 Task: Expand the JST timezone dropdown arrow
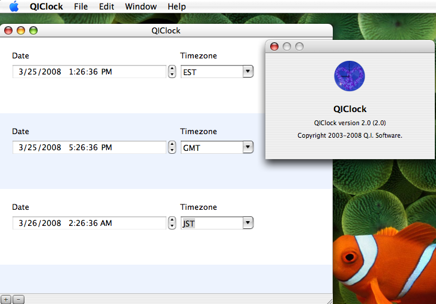[248, 222]
